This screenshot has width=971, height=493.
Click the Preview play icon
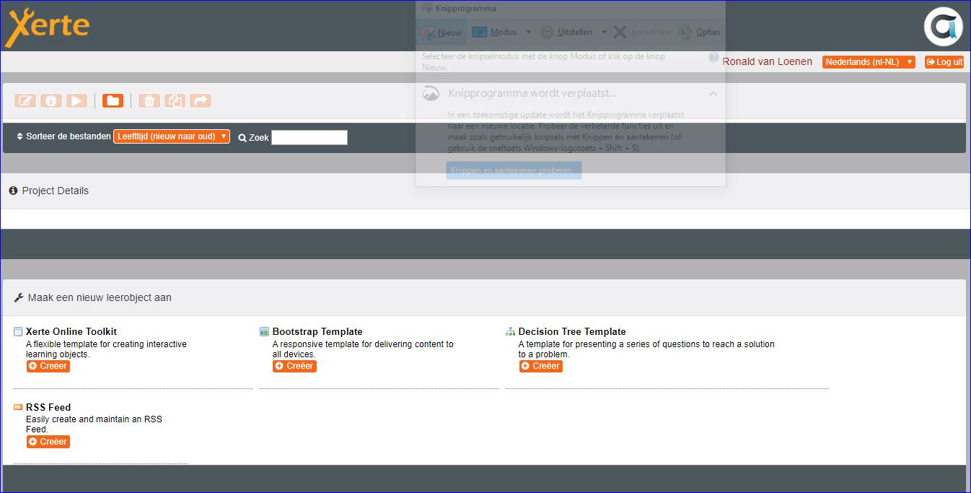77,101
